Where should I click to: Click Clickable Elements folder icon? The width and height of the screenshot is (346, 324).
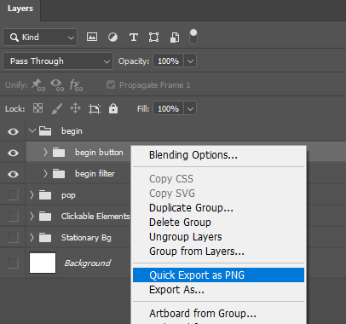(x=45, y=217)
